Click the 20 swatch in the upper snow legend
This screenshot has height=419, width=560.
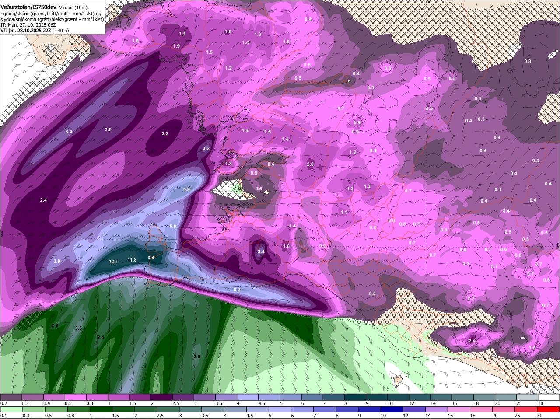tap(506, 397)
